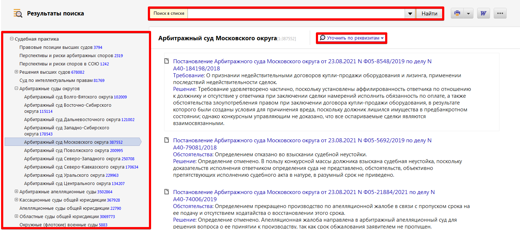Viewport: 520px width, 231px height.
Task: Open the search history dropdown beside search field
Action: (x=410, y=13)
